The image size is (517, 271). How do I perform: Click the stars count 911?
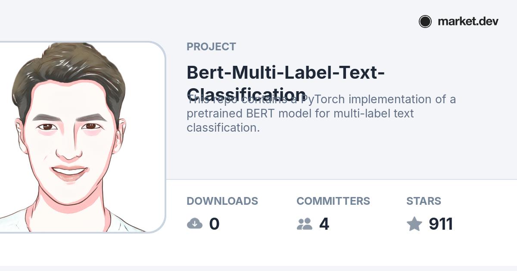(x=441, y=224)
